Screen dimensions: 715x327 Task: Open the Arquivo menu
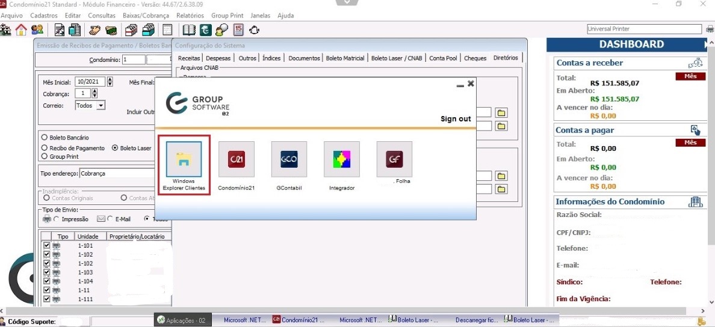[11, 16]
